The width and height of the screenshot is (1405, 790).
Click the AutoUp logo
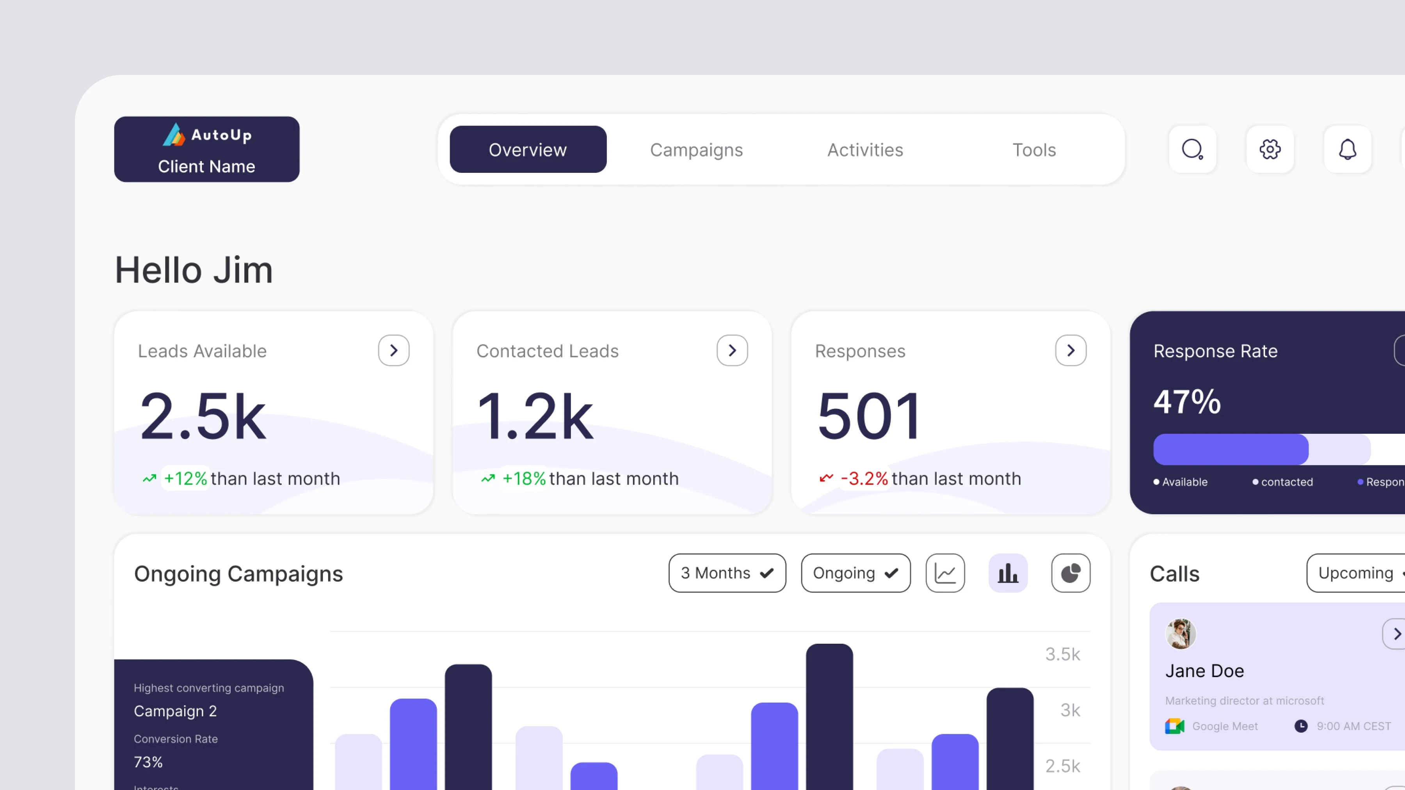click(207, 135)
